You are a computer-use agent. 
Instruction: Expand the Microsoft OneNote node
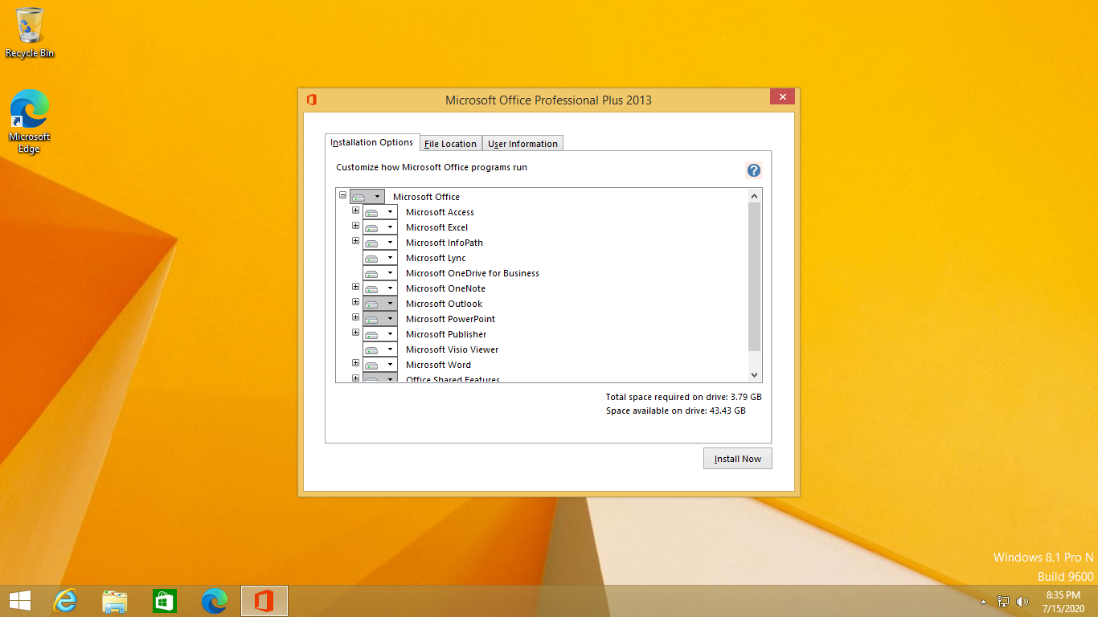tap(355, 287)
